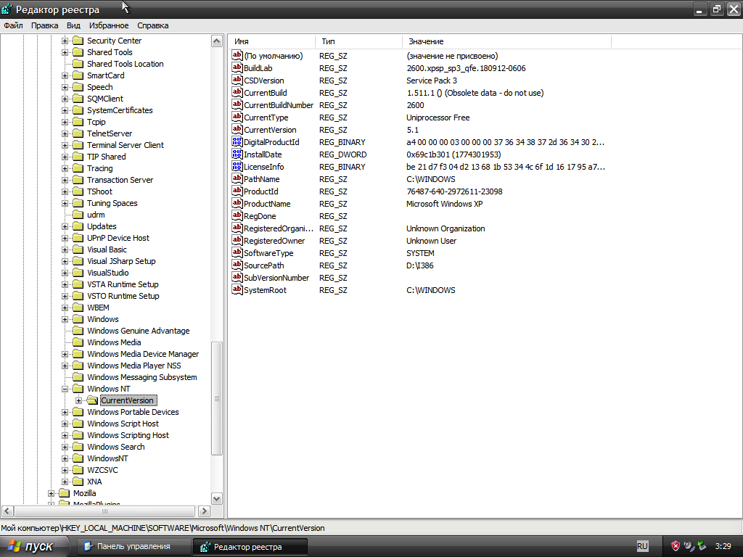The image size is (743, 557).
Task: Open the Вид menu
Action: (73, 25)
